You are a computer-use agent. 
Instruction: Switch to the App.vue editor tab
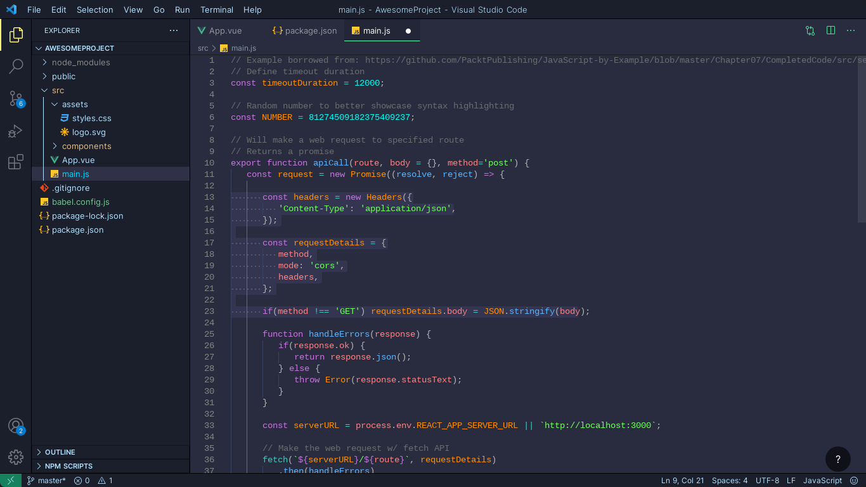coord(227,30)
